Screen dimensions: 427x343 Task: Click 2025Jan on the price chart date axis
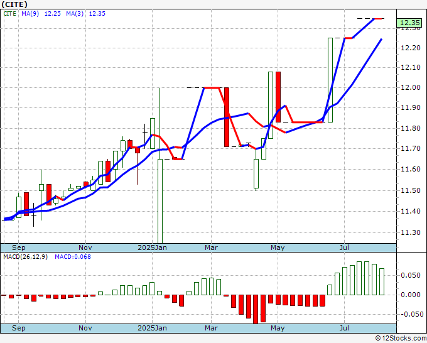coord(152,248)
